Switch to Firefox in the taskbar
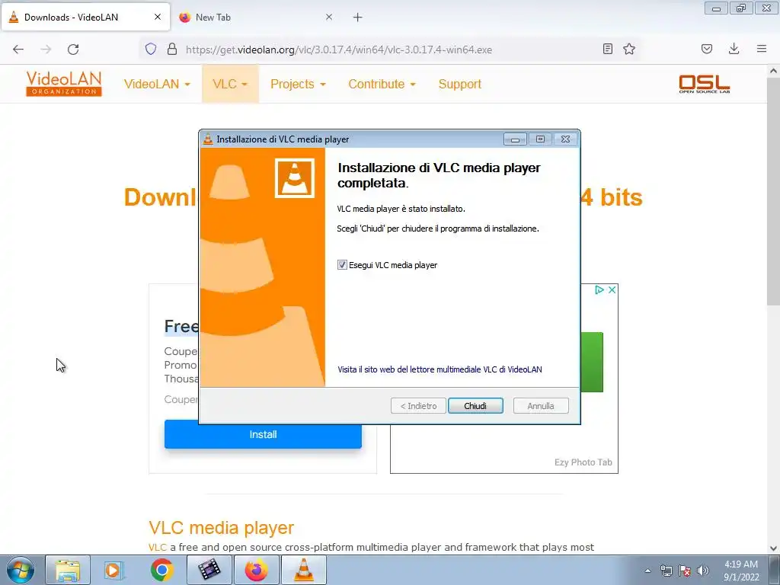 pyautogui.click(x=256, y=570)
